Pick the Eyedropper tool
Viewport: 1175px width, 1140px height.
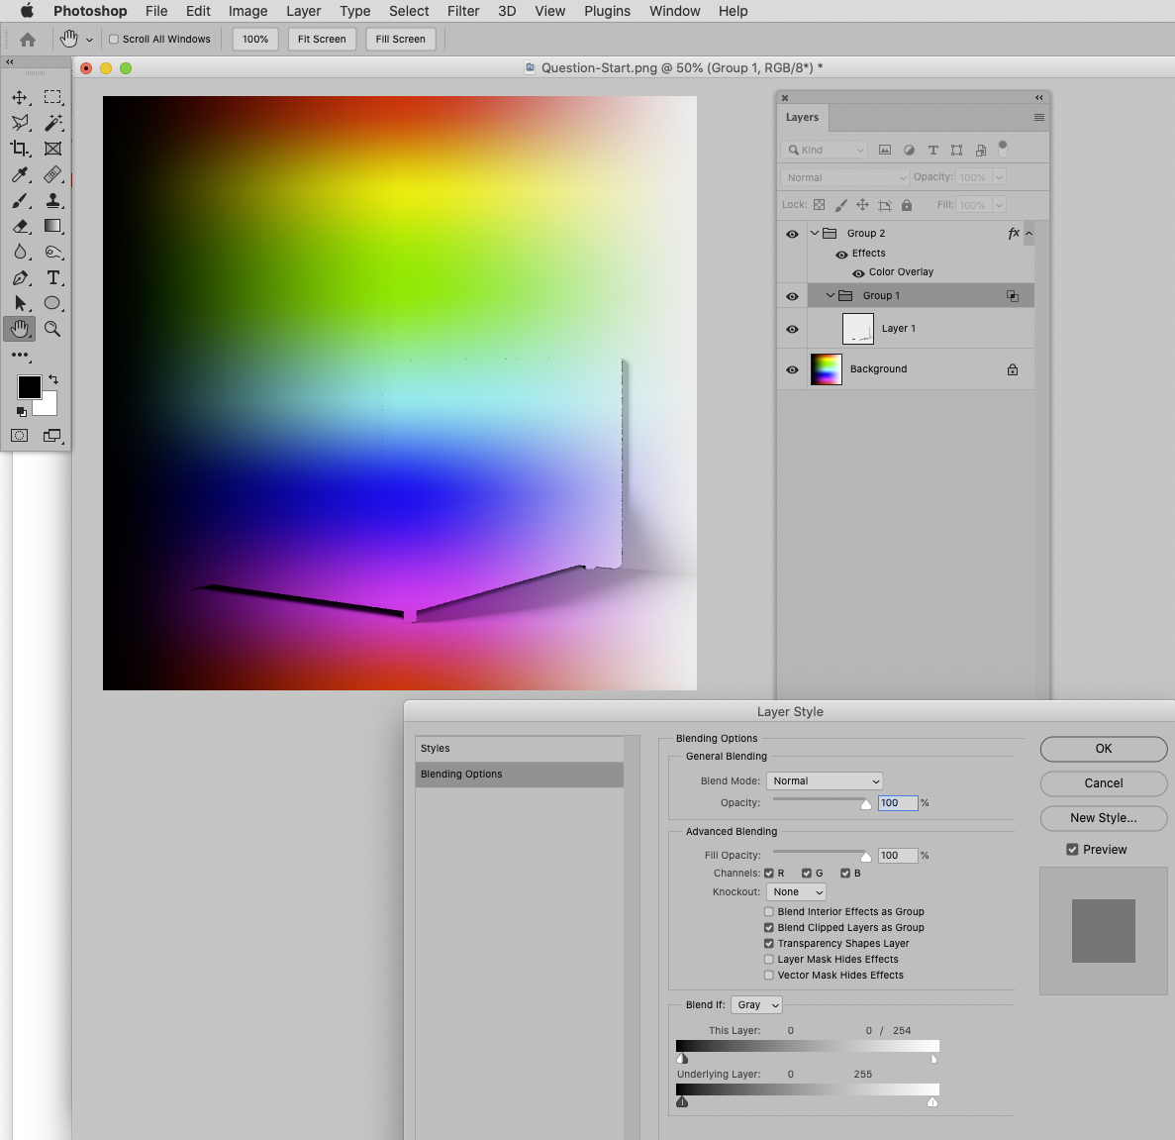20,175
